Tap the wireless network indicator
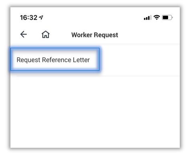This screenshot has width=189, height=153. point(156,17)
